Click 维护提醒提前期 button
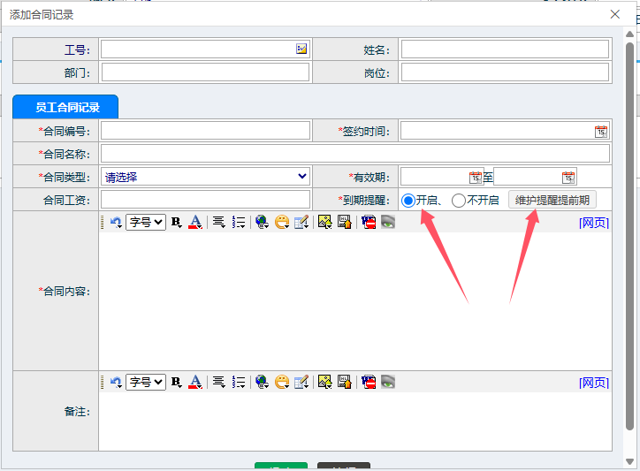Image resolution: width=640 pixels, height=471 pixels. coord(552,200)
